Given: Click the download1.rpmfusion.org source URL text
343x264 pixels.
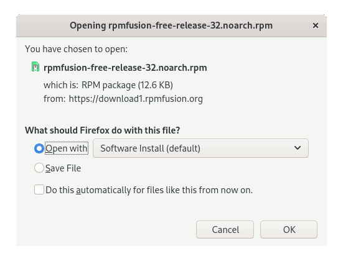Looking at the screenshot, I should coord(136,99).
